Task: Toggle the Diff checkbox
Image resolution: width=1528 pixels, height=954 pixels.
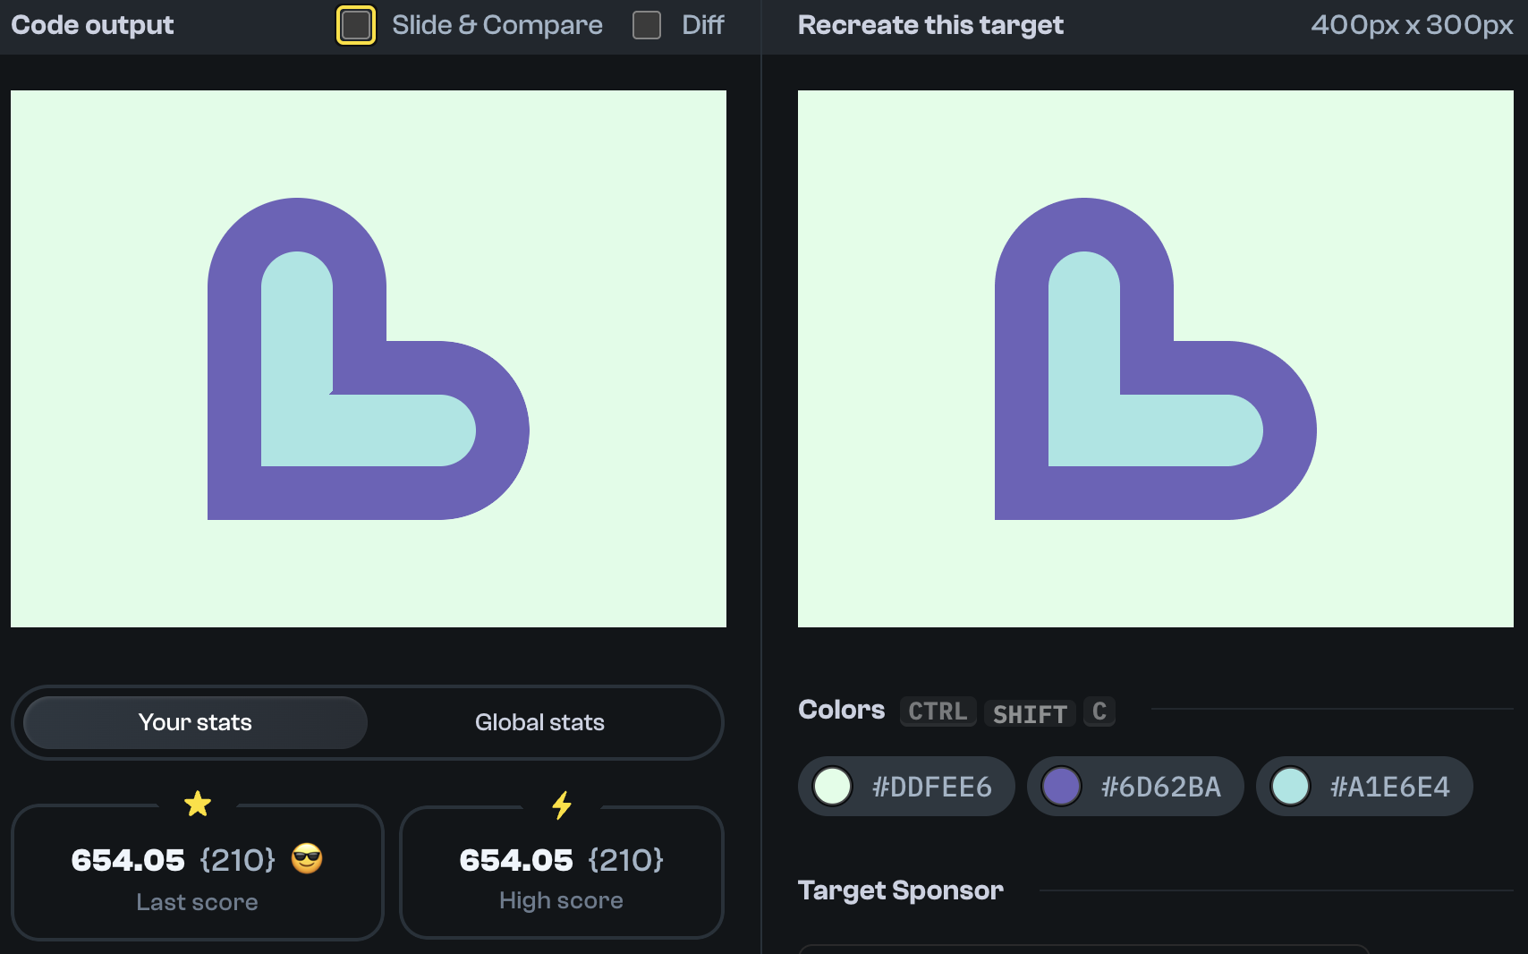Action: (647, 25)
